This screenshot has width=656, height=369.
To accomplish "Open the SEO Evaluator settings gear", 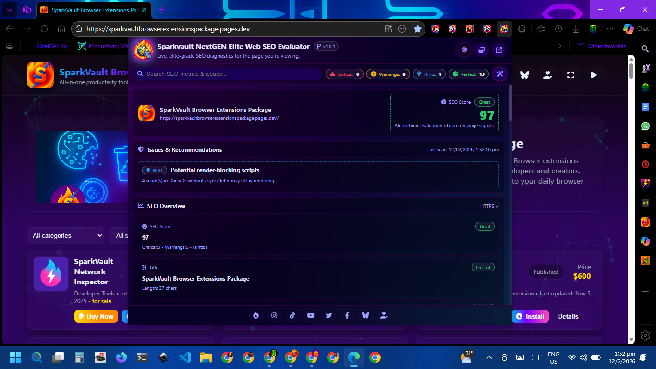I will coord(464,50).
